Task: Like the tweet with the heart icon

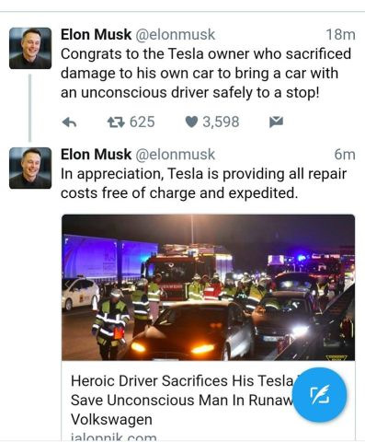Action: (191, 122)
